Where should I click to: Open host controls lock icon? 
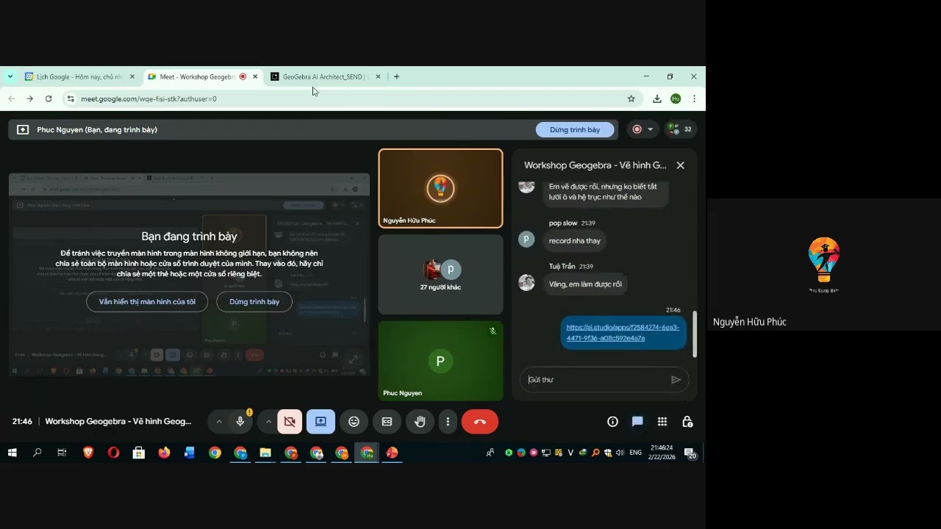(x=687, y=422)
